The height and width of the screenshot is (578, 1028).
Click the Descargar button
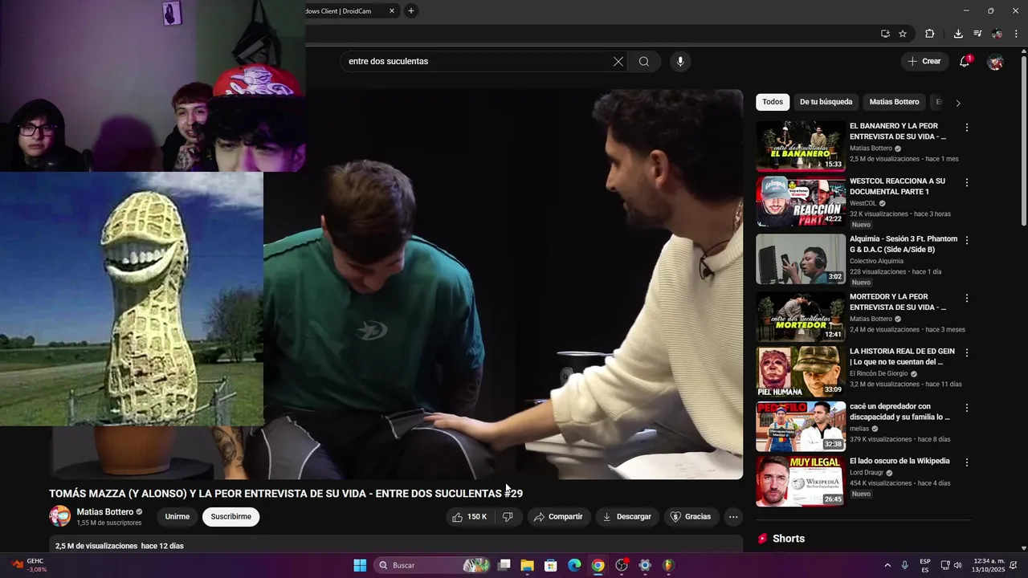click(x=626, y=517)
